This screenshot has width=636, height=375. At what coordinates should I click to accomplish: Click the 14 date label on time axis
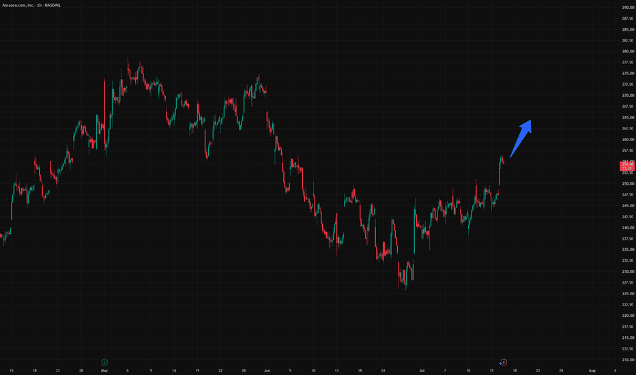tap(174, 370)
